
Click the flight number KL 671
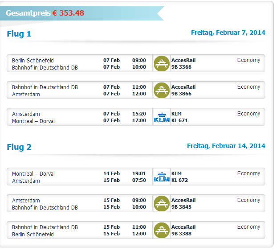click(179, 120)
